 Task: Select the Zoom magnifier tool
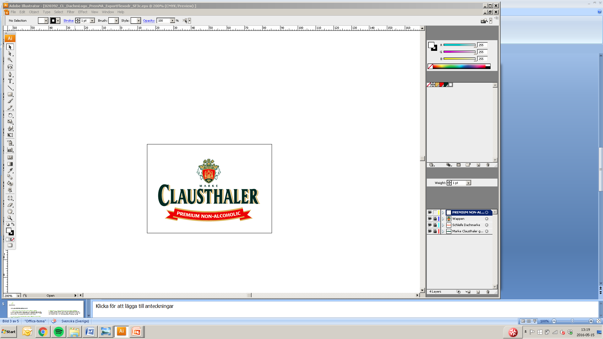[10, 218]
